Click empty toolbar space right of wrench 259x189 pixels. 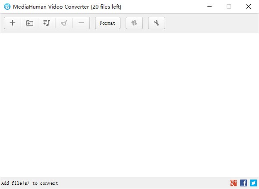(x=207, y=23)
